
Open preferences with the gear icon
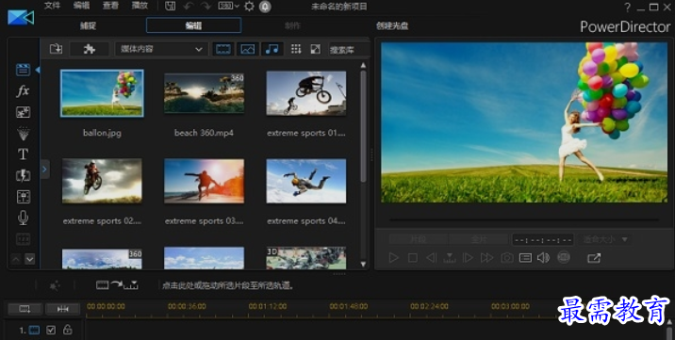[x=249, y=7]
